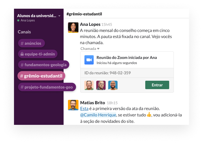Collapse the Chamada attachment
The height and width of the screenshot is (144, 203).
(98, 49)
